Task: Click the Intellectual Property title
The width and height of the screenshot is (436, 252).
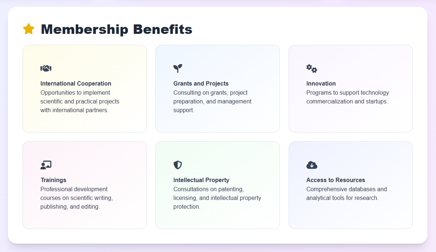Action: pos(201,180)
